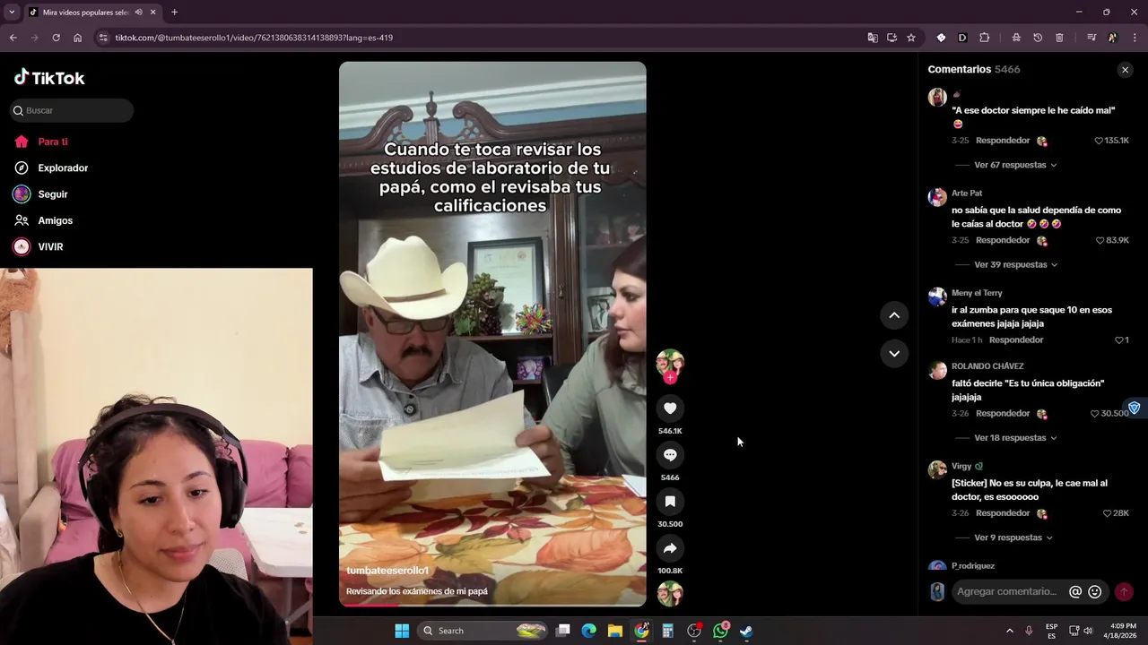Open File Explorer from taskbar
The image size is (1148, 645).
[615, 631]
